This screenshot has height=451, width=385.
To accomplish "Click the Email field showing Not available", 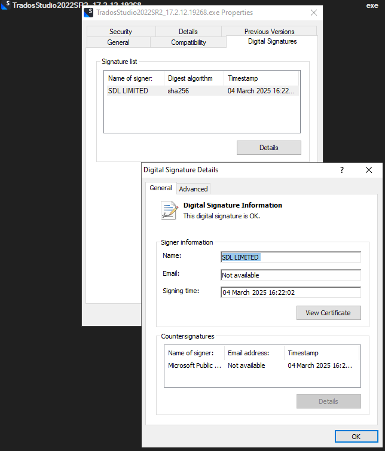I will point(291,275).
